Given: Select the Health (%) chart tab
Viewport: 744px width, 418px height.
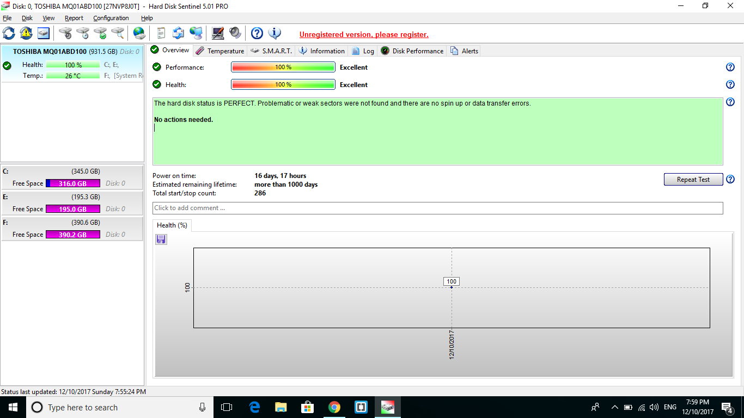Looking at the screenshot, I should pyautogui.click(x=172, y=225).
